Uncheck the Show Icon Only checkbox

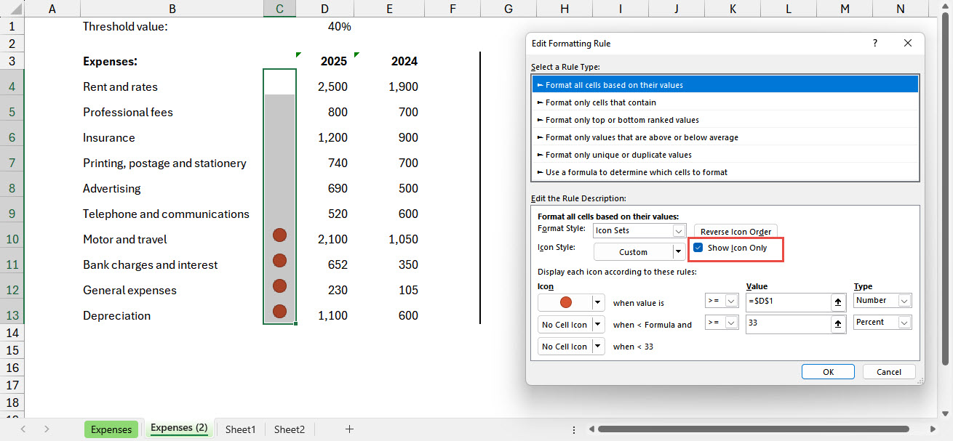click(x=698, y=248)
